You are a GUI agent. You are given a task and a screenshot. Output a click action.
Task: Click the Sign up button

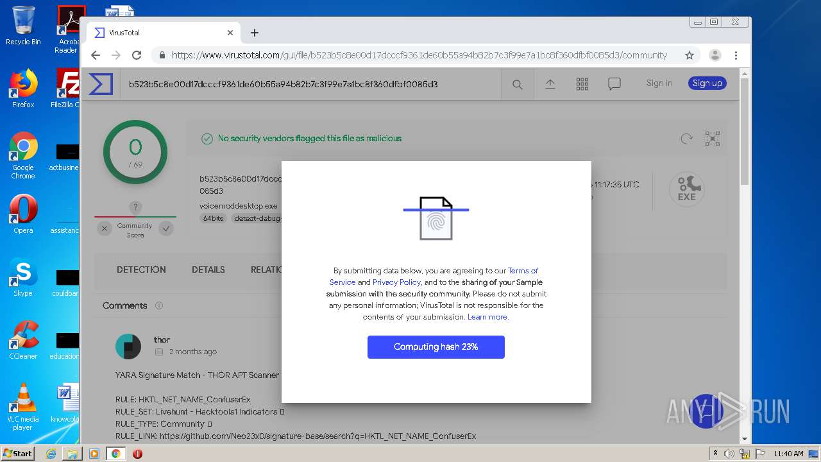click(x=707, y=83)
